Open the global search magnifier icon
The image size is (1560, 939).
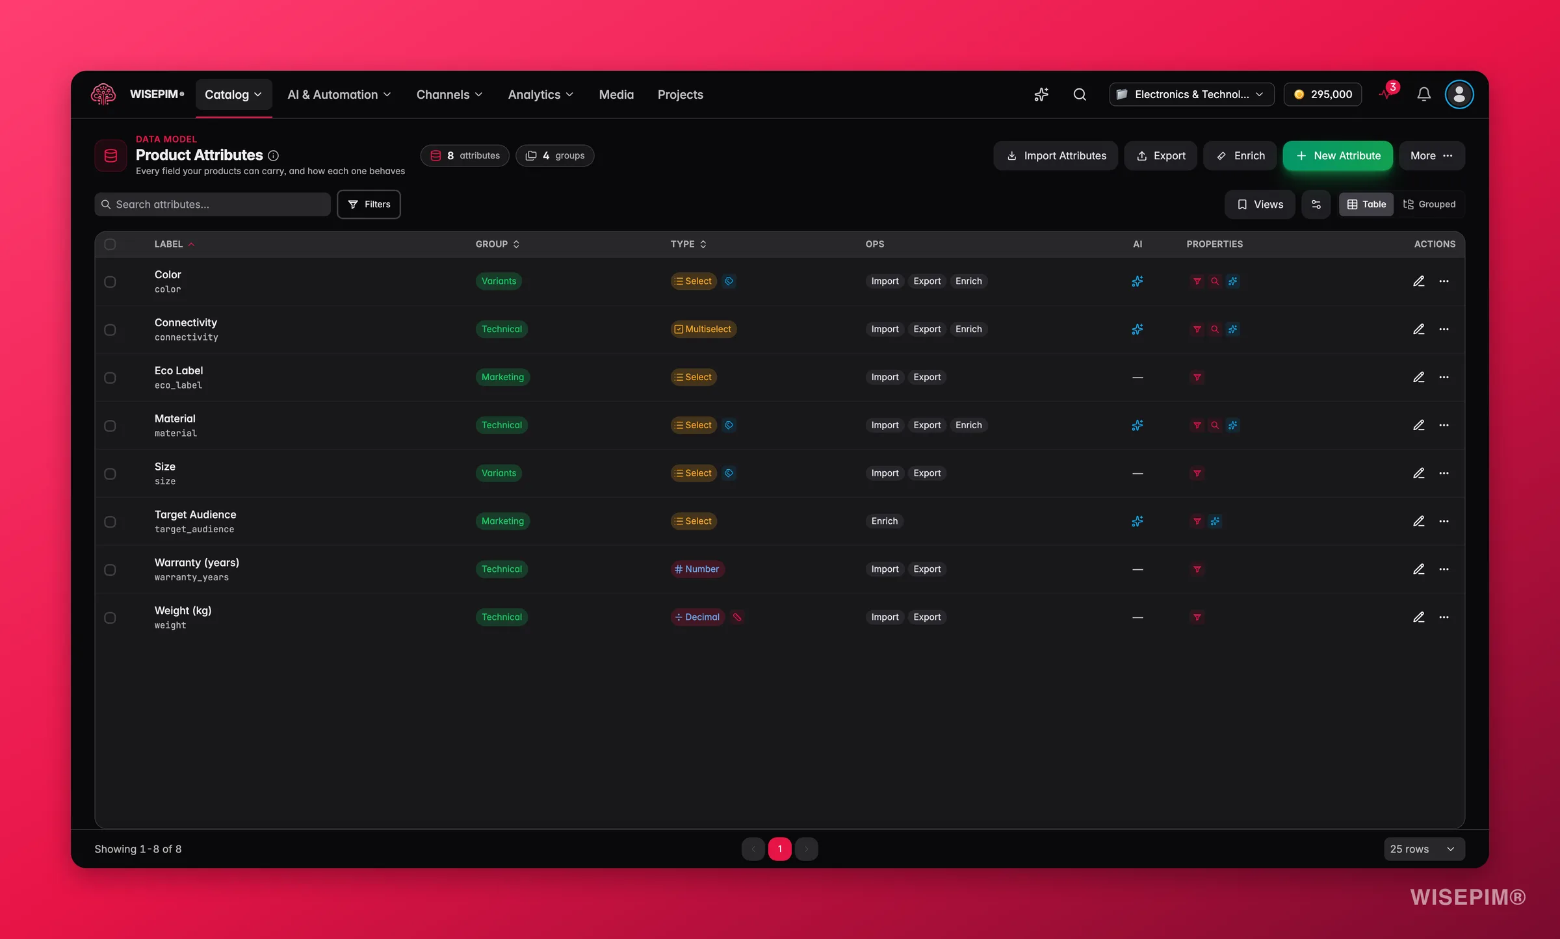pos(1080,94)
